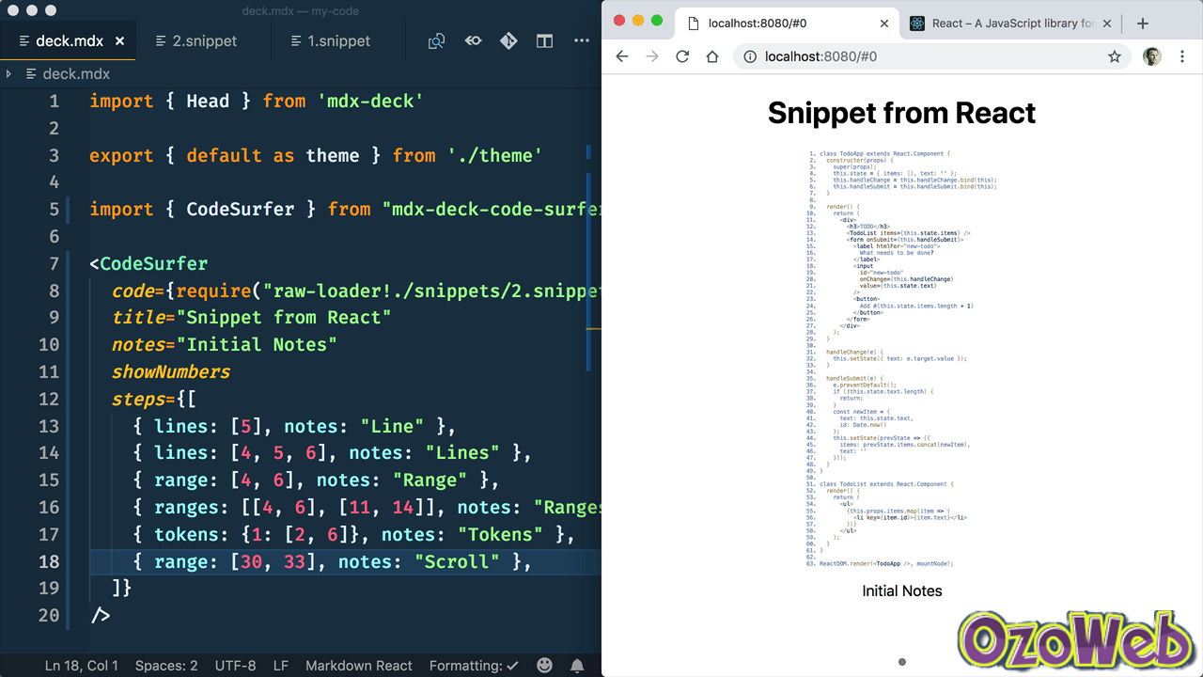1203x677 pixels.
Task: Go back in the Chrome browser
Action: [621, 56]
